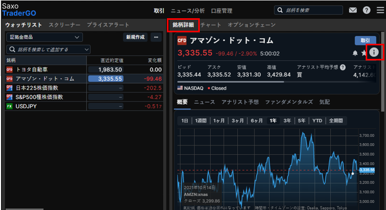The height and width of the screenshot is (210, 386).
Task: Select the アマゾン・ドット・コム watchlist row
Action: coord(84,79)
